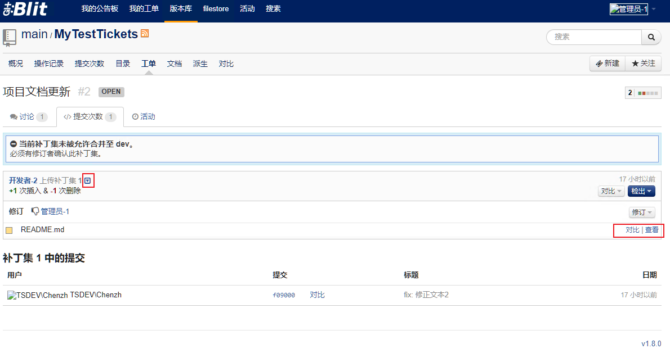Open the 目录 repository page

click(x=123, y=64)
